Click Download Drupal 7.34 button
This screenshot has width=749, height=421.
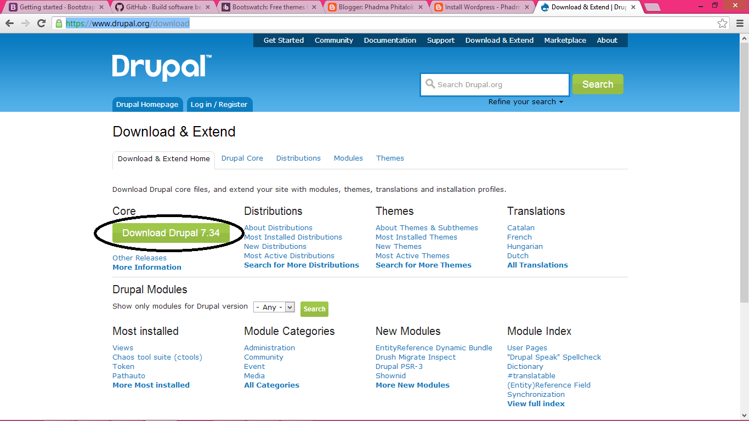[171, 233]
